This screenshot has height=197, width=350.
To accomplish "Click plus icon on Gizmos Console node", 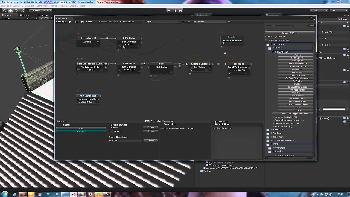I will [210, 67].
